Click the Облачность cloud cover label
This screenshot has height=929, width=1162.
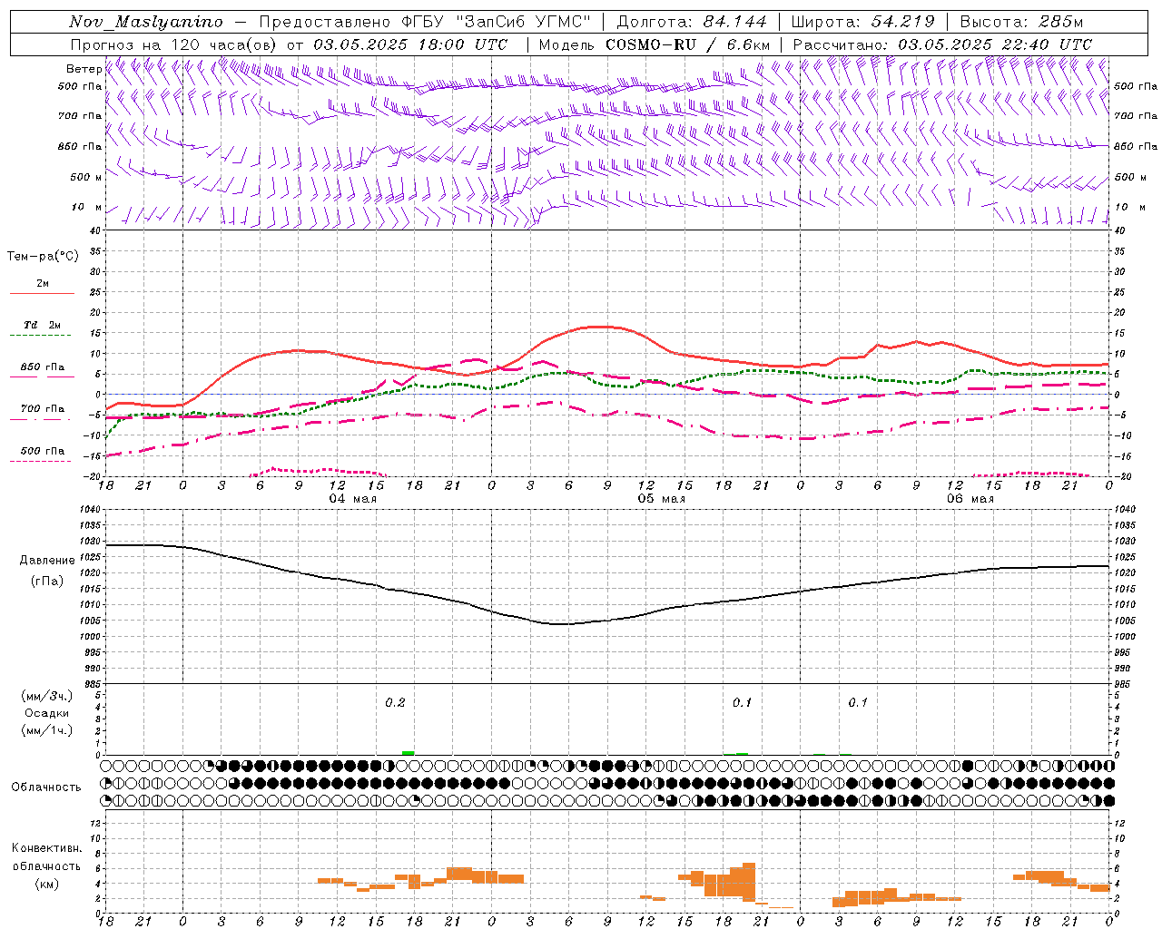click(46, 787)
